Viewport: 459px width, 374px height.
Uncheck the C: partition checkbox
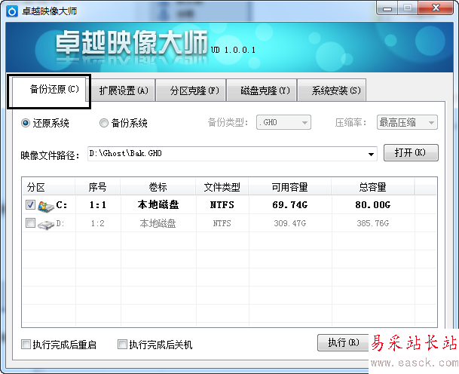coord(30,204)
